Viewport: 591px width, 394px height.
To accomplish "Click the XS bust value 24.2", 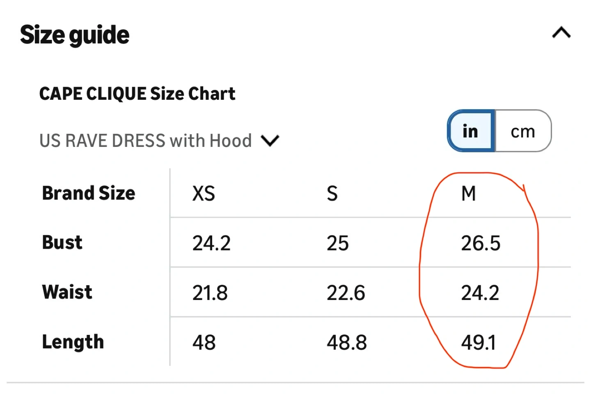I will 211,243.
